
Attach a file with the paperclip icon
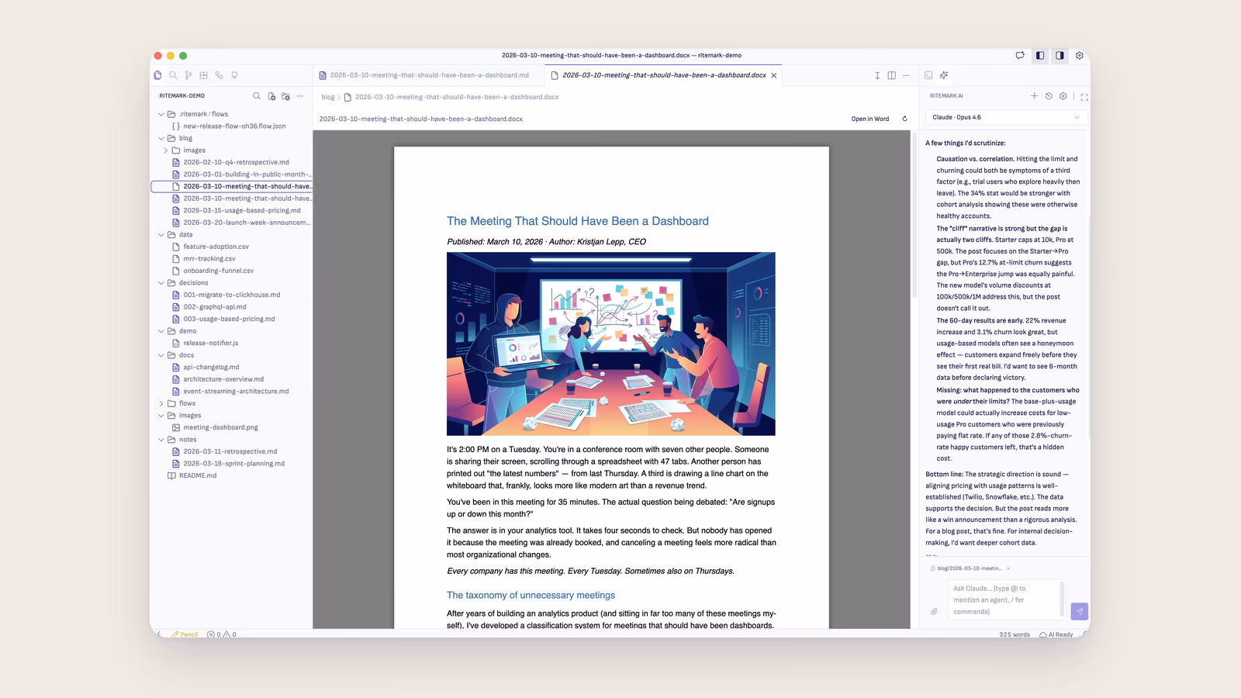tap(934, 611)
